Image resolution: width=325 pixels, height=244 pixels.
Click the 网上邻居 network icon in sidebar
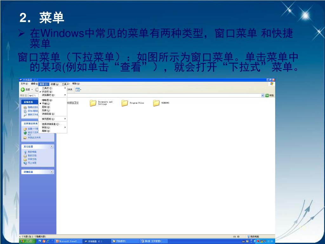click(25, 163)
